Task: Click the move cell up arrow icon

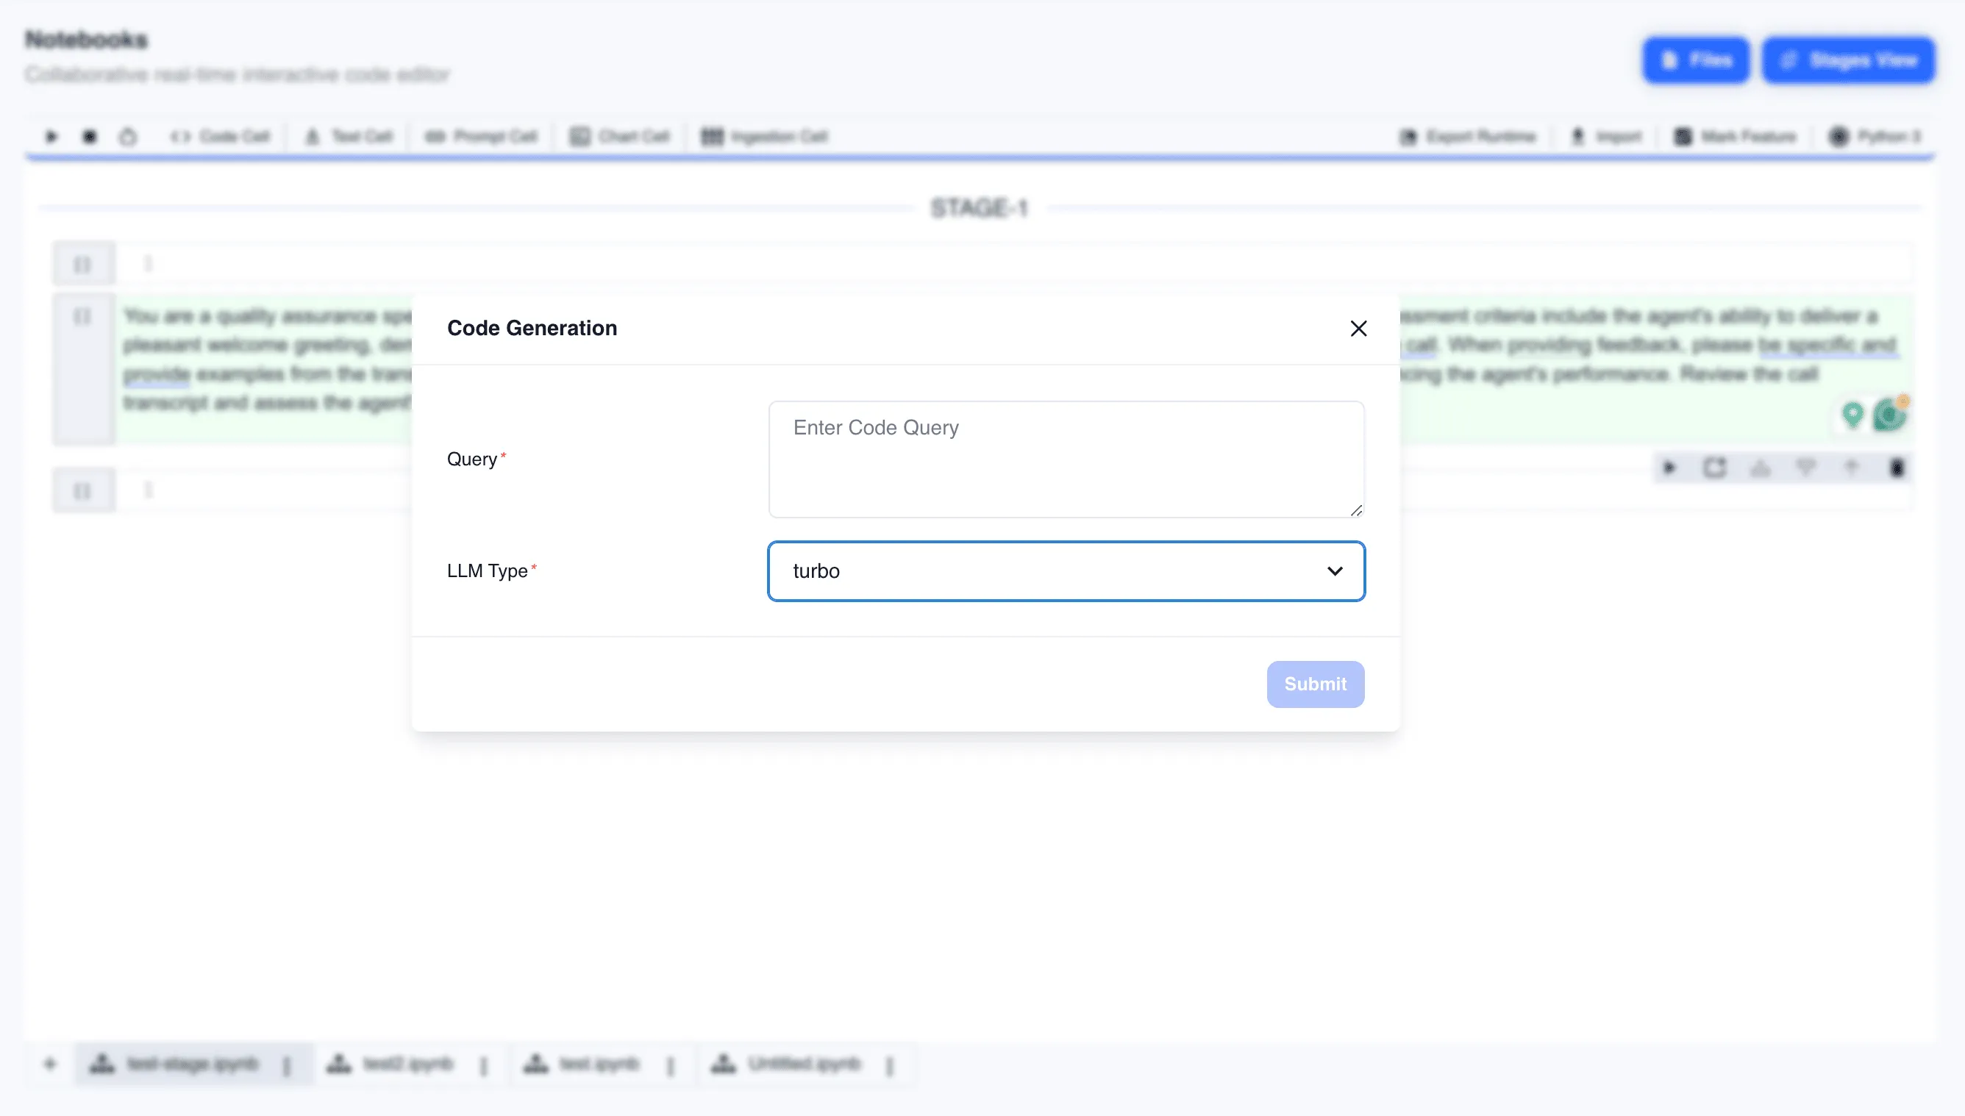Action: point(1851,468)
